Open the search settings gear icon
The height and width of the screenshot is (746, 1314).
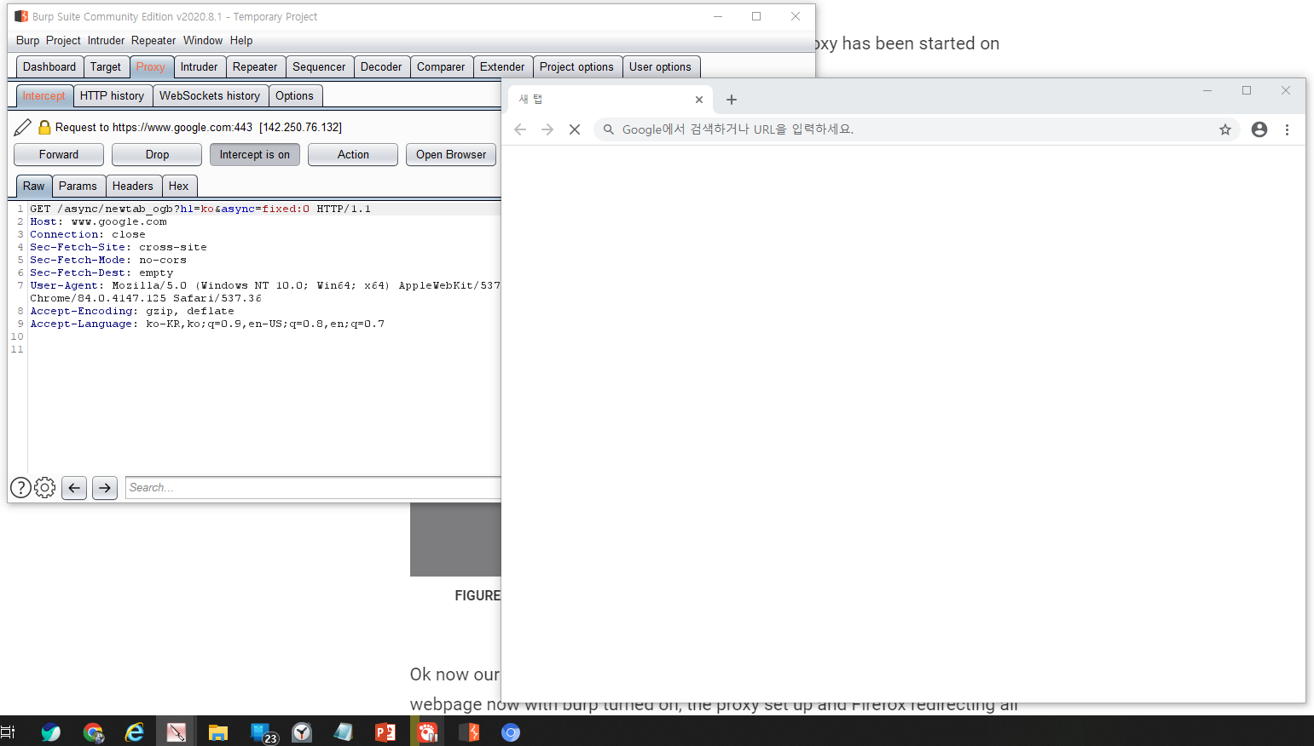pyautogui.click(x=44, y=487)
